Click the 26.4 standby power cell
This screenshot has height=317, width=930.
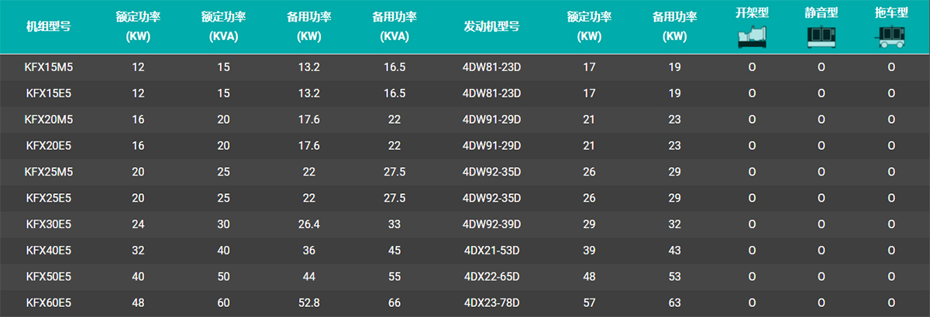(309, 224)
